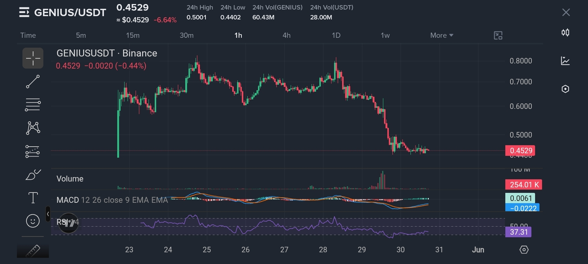Click the TradingView logo badge

69,223
